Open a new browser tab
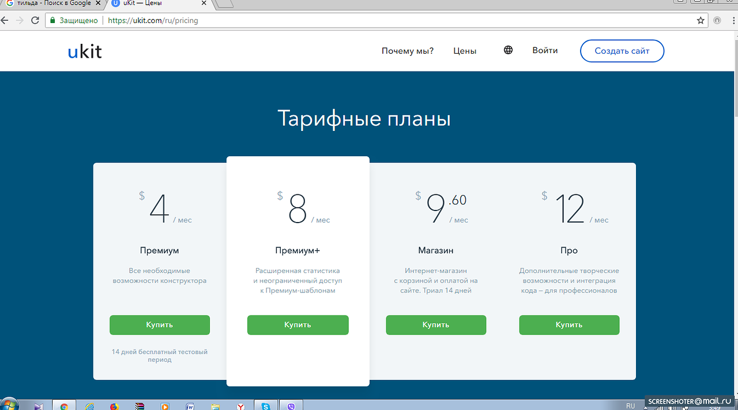 point(223,3)
